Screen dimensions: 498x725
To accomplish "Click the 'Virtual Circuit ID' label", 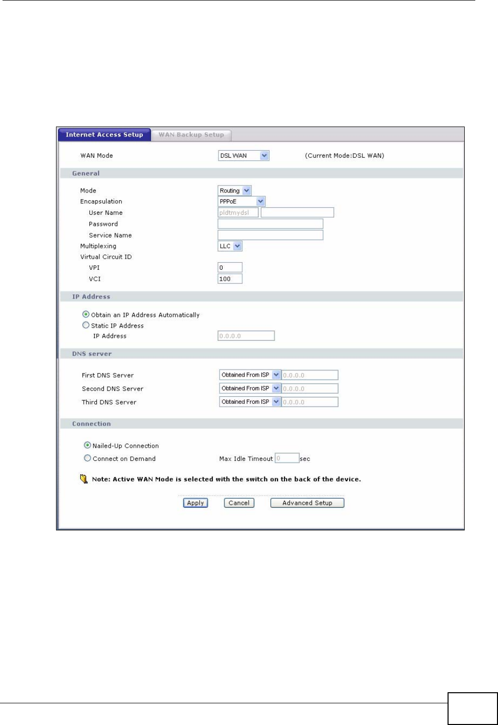I will (106, 257).
